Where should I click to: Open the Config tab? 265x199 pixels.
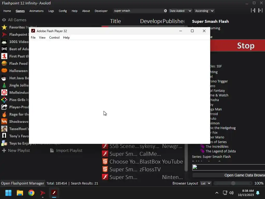[63, 11]
